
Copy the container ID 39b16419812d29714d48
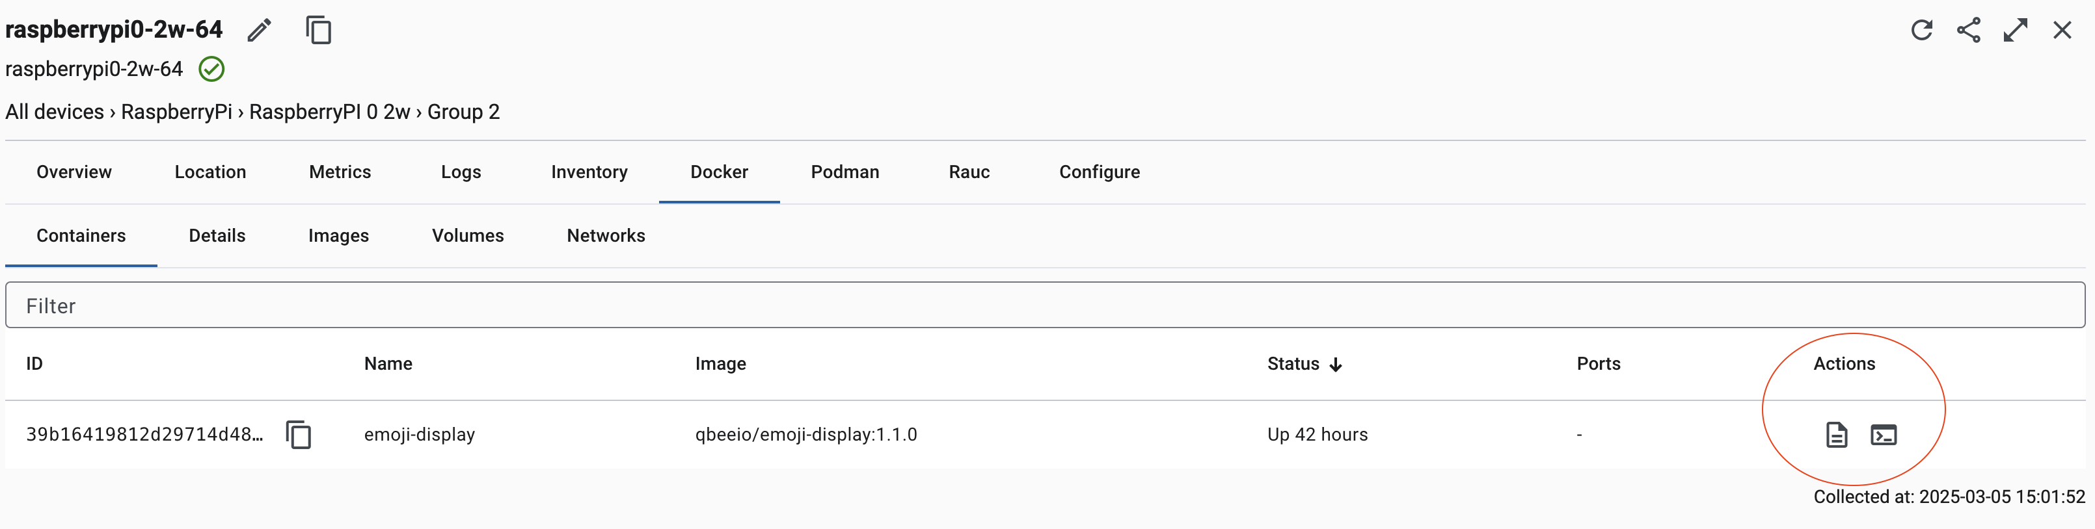click(299, 435)
